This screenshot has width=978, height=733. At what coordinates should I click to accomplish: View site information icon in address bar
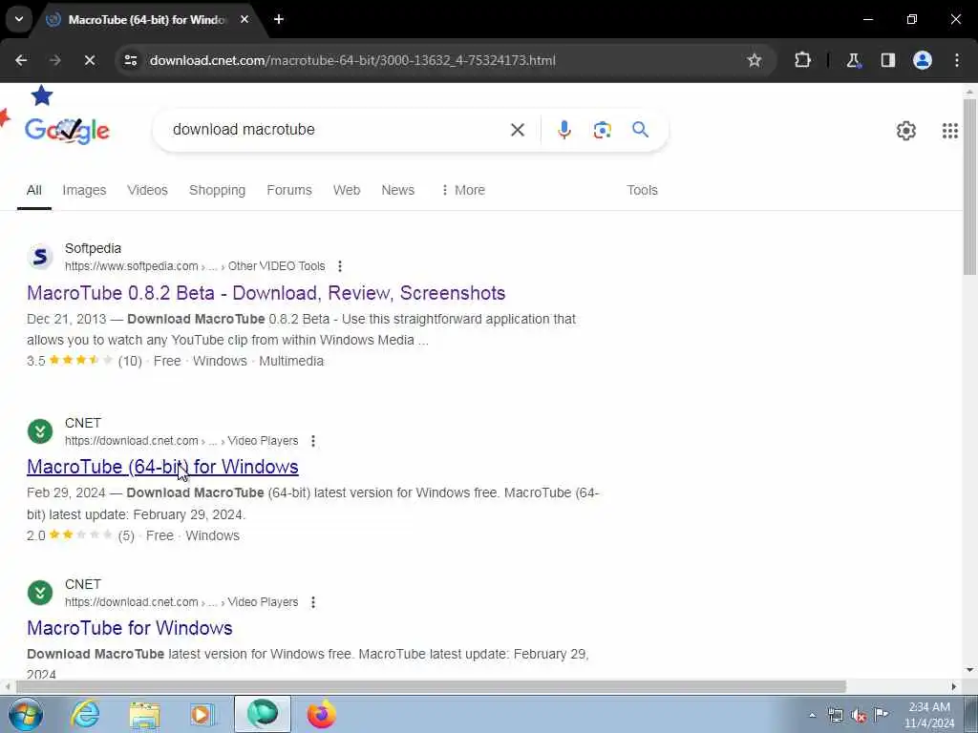pos(130,60)
